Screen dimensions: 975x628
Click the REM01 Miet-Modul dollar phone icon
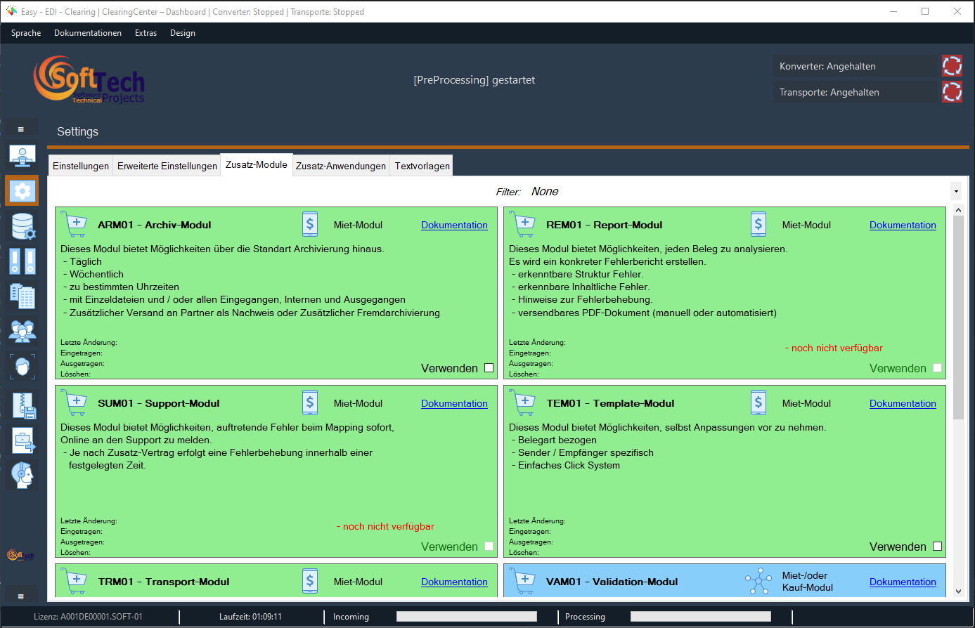pyautogui.click(x=758, y=224)
